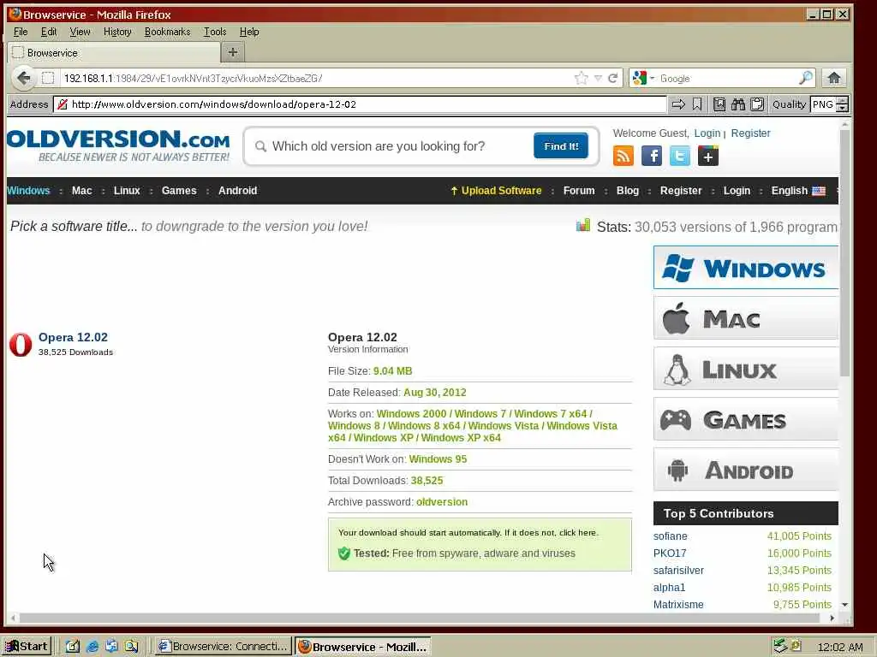Image resolution: width=877 pixels, height=657 pixels.
Task: Click the Firefox back arrow button
Action: [23, 78]
